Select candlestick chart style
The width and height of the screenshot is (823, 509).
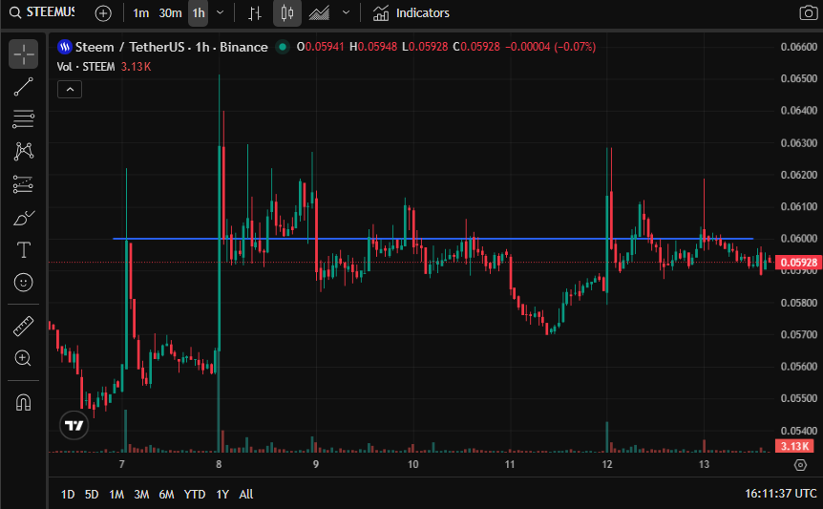[287, 13]
